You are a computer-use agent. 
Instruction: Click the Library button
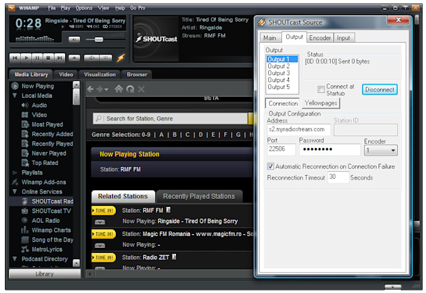pos(45,274)
